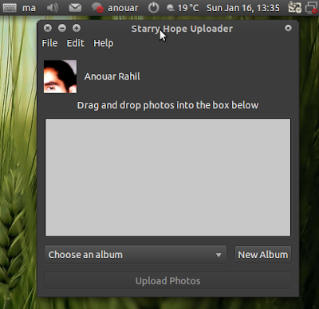Open the 19 °C weather indicator
Screen dimensions: 319x309
coord(183,8)
